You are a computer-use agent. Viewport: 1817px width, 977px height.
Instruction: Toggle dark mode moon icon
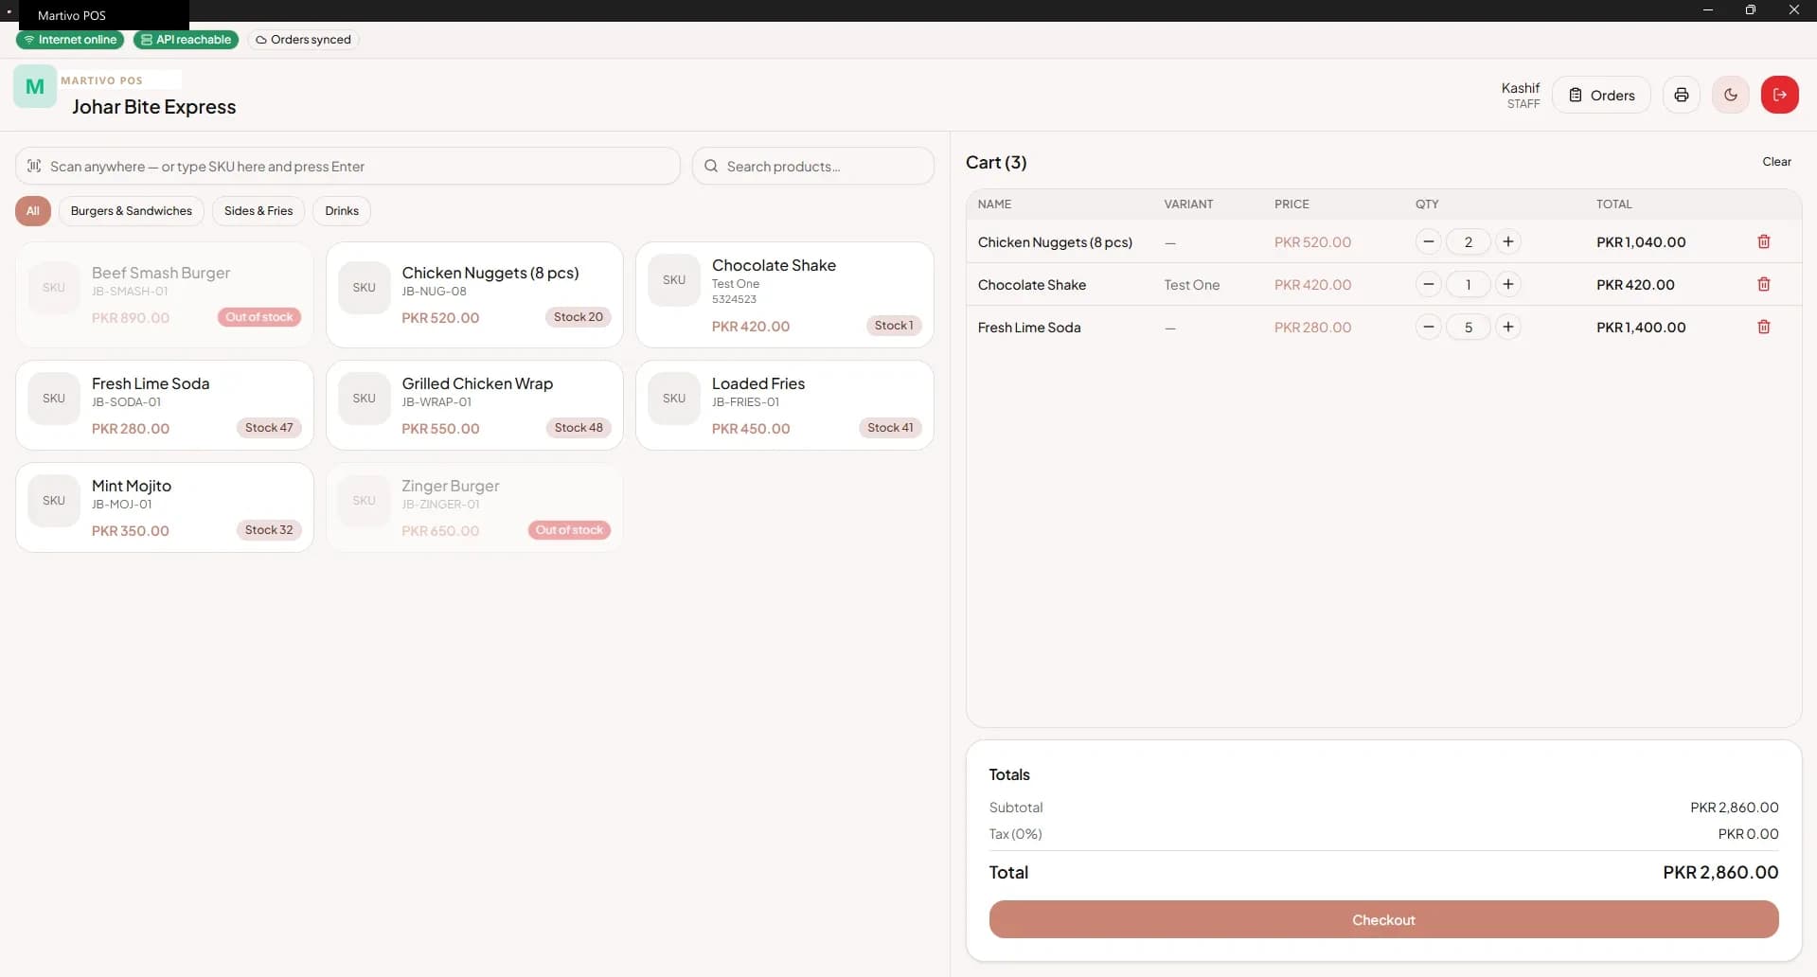[1730, 95]
